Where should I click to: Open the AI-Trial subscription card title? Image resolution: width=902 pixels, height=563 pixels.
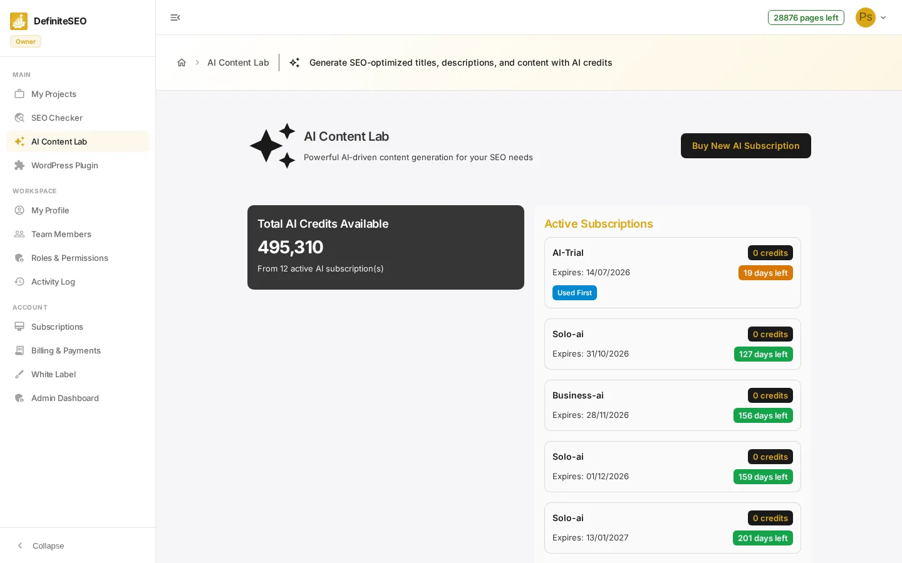click(568, 253)
